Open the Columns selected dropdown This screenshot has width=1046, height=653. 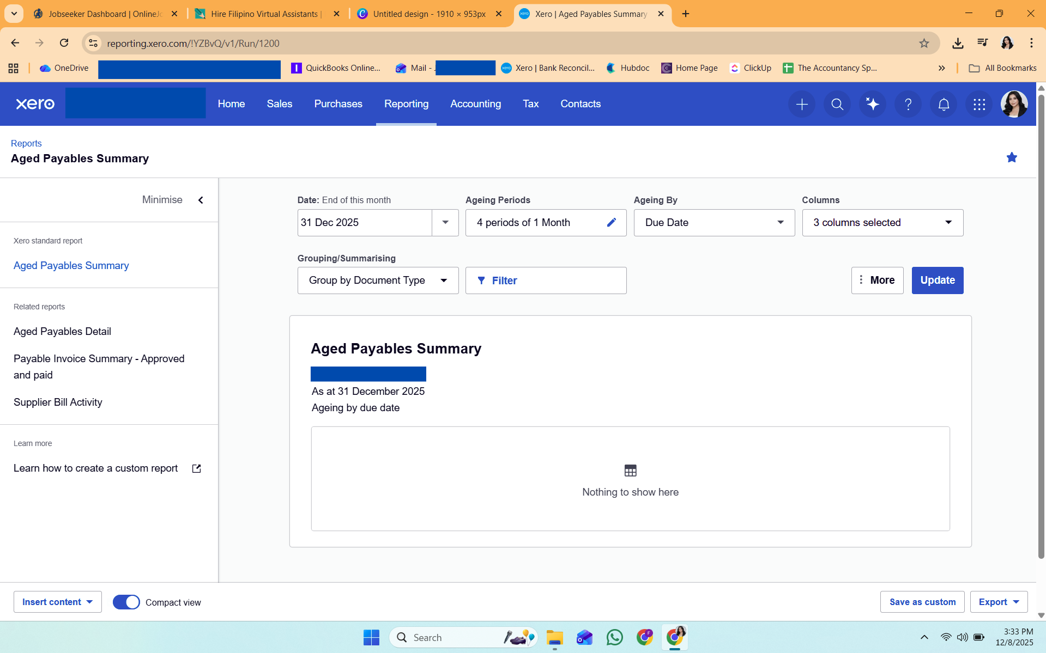point(882,222)
